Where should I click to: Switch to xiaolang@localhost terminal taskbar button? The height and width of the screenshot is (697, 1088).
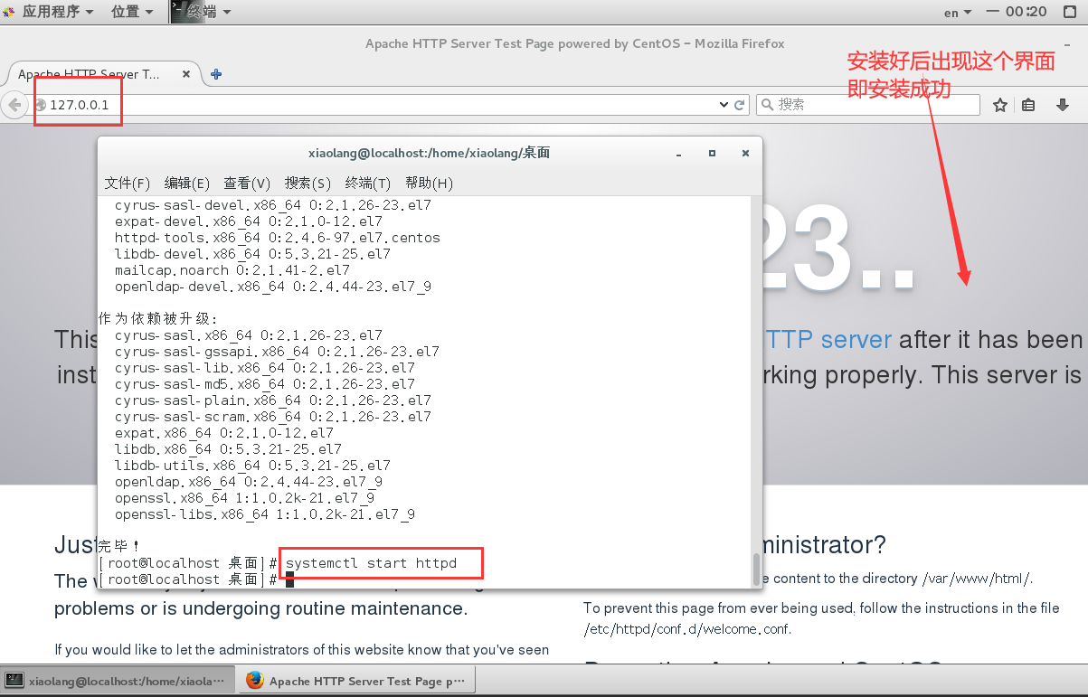(x=117, y=681)
